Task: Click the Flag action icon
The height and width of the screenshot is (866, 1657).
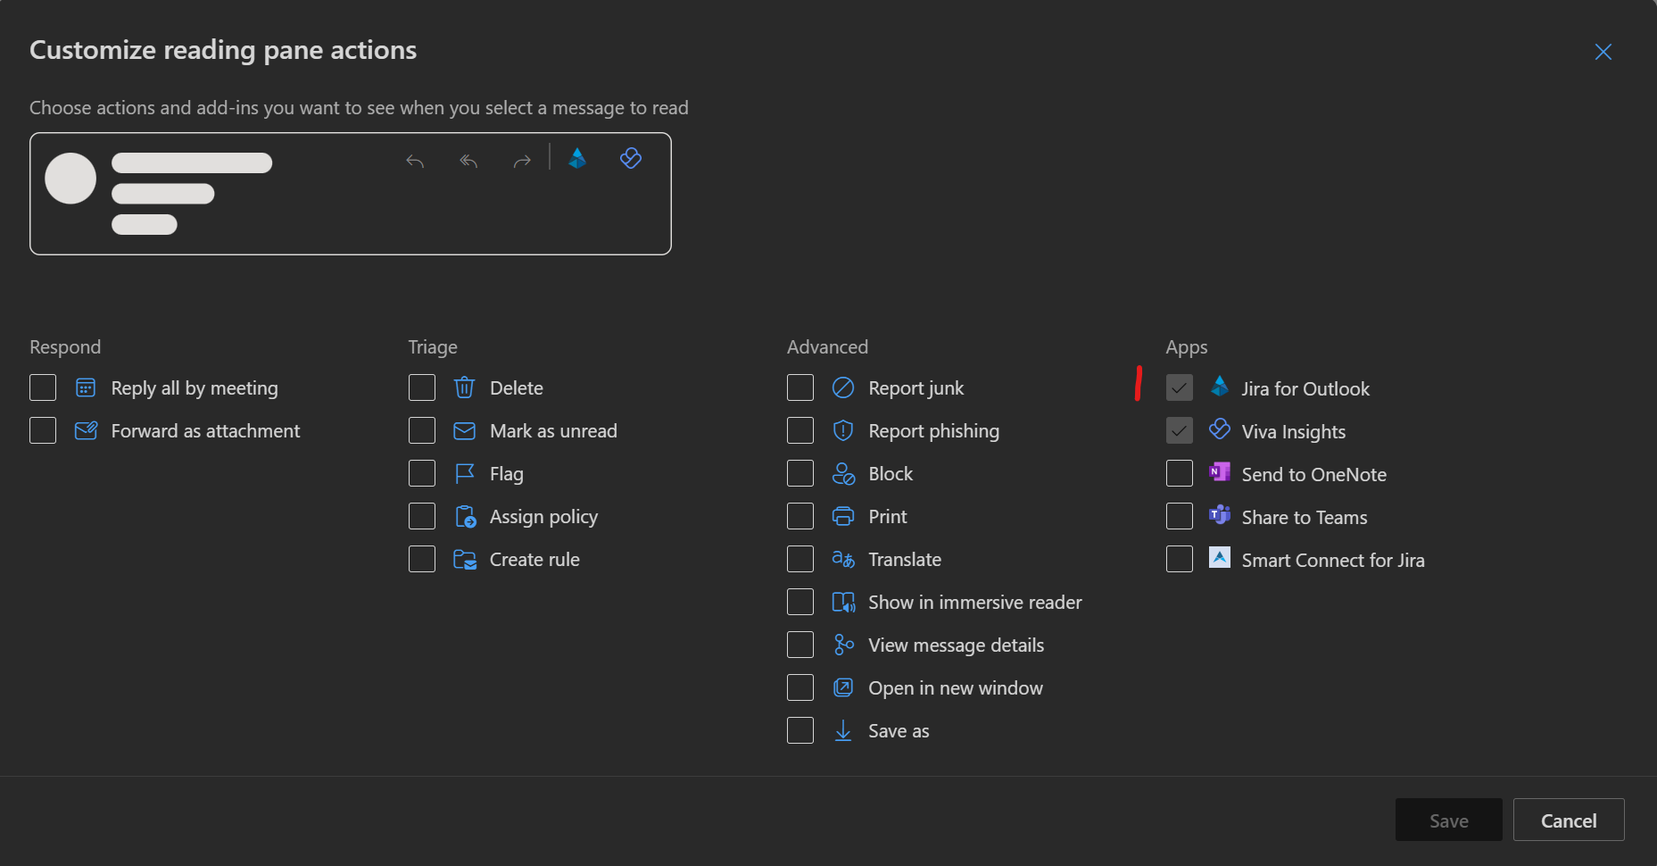Action: pyautogui.click(x=464, y=474)
